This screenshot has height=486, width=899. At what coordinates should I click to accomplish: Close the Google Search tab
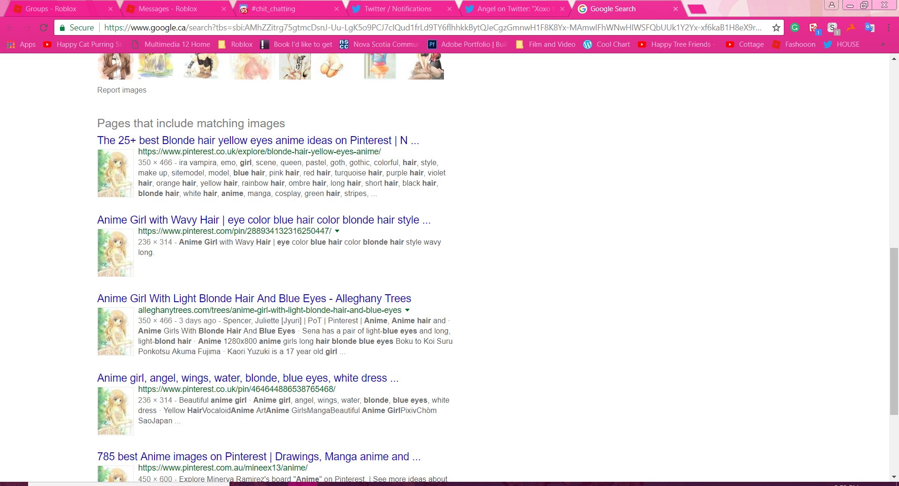(676, 9)
